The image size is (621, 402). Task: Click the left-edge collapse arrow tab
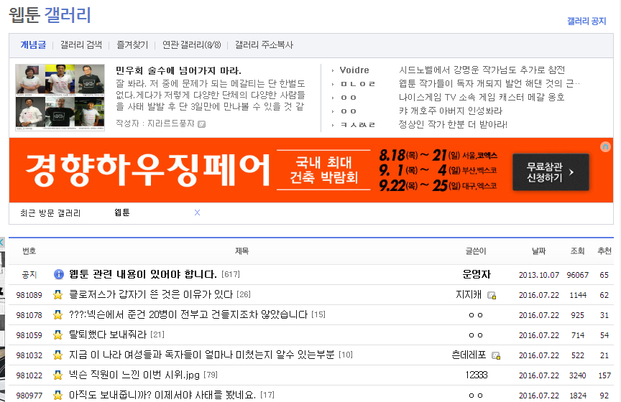point(1,243)
